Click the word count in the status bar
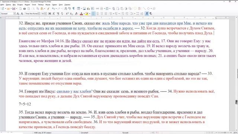 pyautogui.click(x=43, y=133)
